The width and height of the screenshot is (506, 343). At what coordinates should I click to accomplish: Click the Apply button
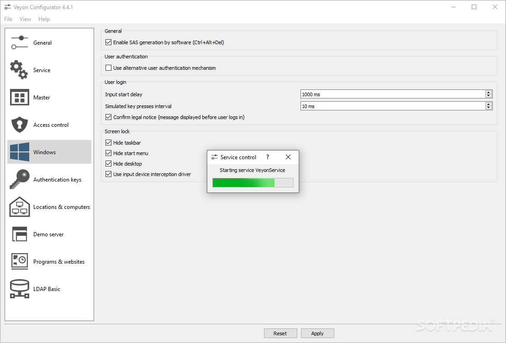coord(317,333)
